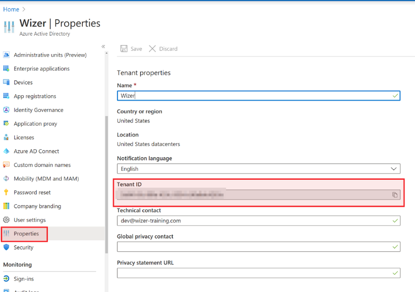The height and width of the screenshot is (292, 415).
Task: Click the Enterprise applications grid icon
Action: click(x=6, y=69)
